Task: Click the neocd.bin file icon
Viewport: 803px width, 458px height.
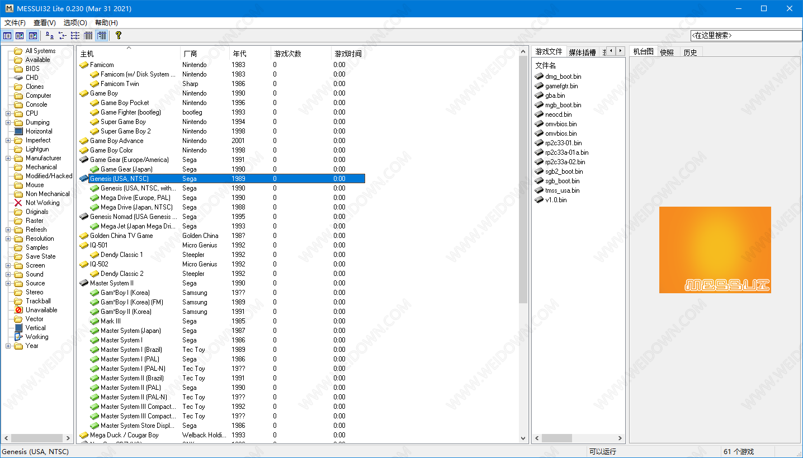Action: [x=539, y=115]
